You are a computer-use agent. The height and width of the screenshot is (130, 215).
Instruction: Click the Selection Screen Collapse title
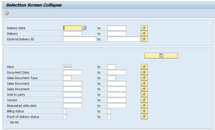(34, 5)
